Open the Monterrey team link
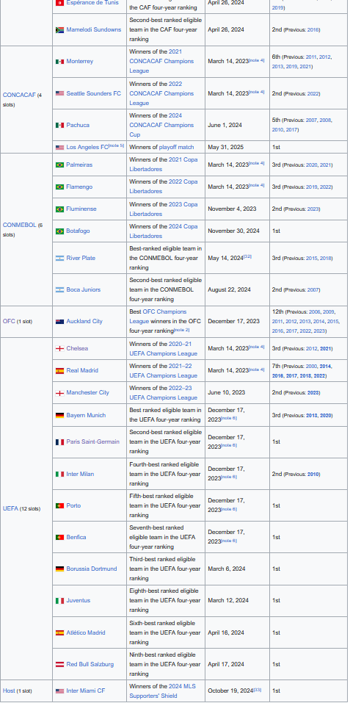 pyautogui.click(x=80, y=62)
